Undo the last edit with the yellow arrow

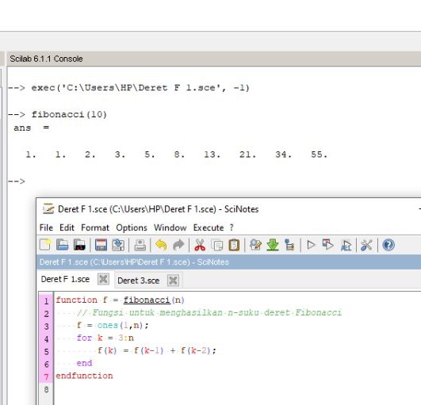pyautogui.click(x=161, y=245)
